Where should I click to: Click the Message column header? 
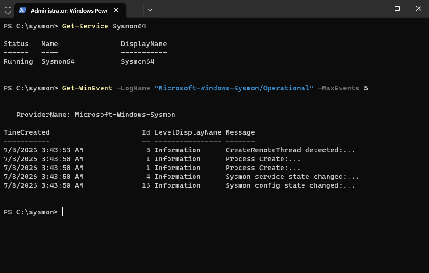[x=240, y=132]
